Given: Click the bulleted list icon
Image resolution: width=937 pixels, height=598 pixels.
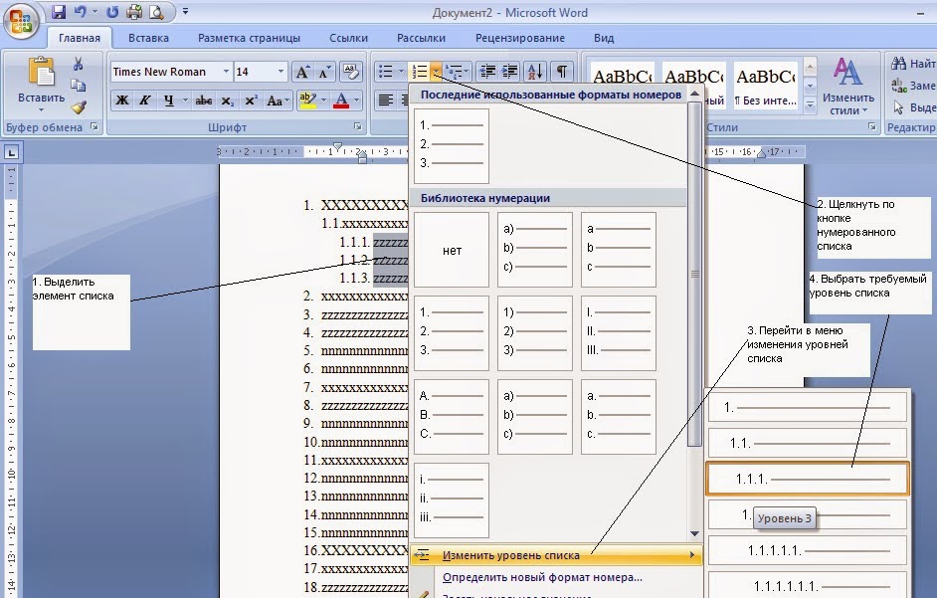Looking at the screenshot, I should click(x=386, y=72).
